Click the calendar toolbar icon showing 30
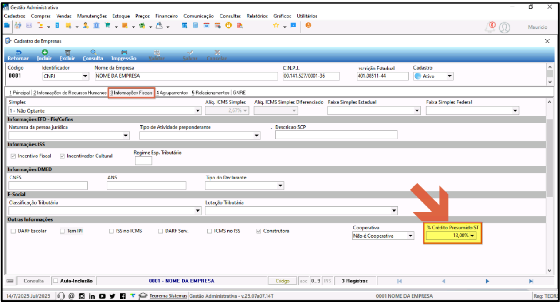Image resolution: width=560 pixels, height=302 pixels. pos(207,26)
